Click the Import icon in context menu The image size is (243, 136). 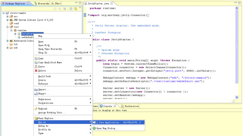tap(36, 90)
